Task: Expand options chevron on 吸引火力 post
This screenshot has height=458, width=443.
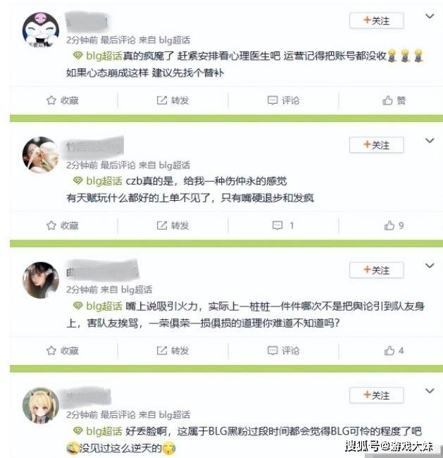Action: 430,266
